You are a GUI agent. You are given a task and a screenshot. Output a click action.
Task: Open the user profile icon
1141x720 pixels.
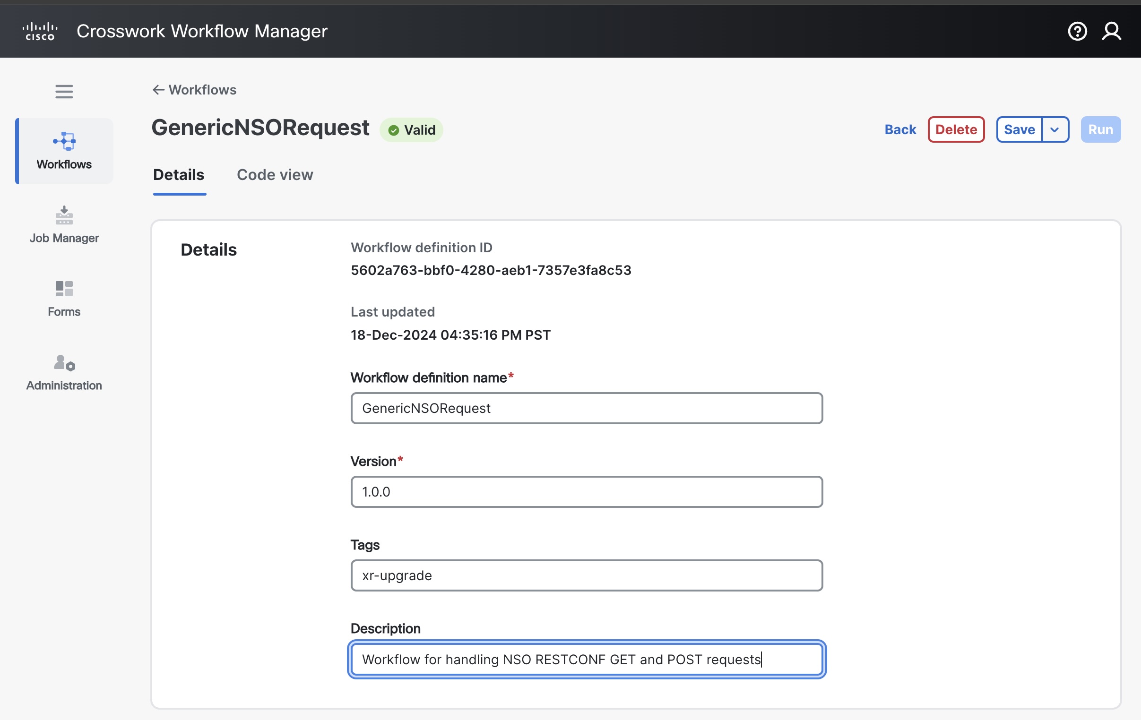click(x=1111, y=31)
